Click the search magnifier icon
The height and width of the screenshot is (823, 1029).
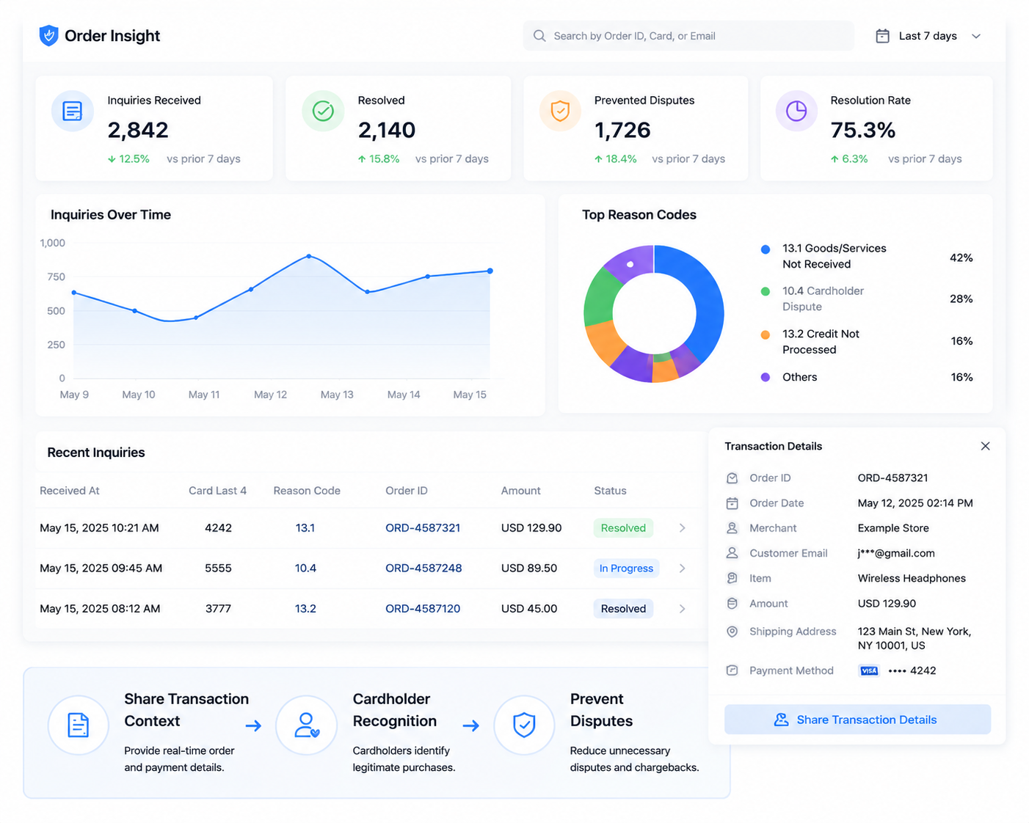pyautogui.click(x=539, y=36)
